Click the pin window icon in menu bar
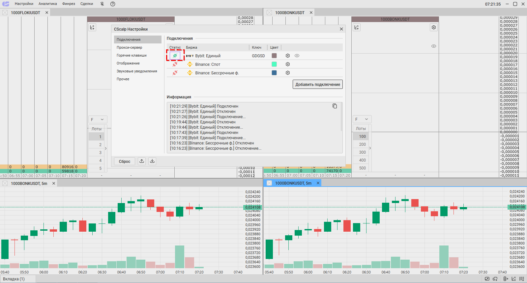 pyautogui.click(x=102, y=4)
